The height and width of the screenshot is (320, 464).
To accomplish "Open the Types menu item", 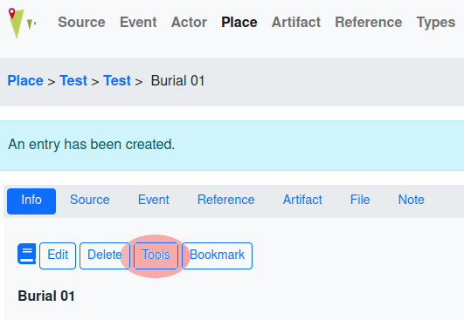I will (x=436, y=22).
